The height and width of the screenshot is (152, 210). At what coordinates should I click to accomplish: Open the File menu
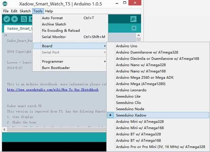click(6, 11)
